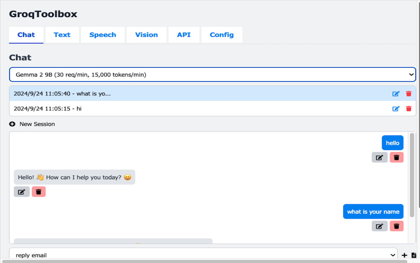Edit the 'hi' session title
This screenshot has width=420, height=263.
point(396,109)
